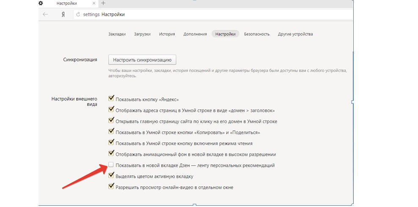
Task: Enable Показывать в новой вкладке Дзен checkbox
Action: [x=111, y=165]
